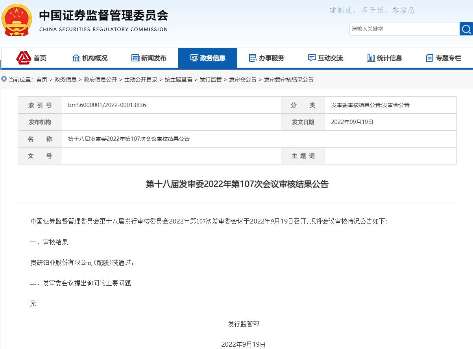Click the slogan 建制度、不干预、零容忍
The width and height of the screenshot is (473, 349).
(x=372, y=10)
